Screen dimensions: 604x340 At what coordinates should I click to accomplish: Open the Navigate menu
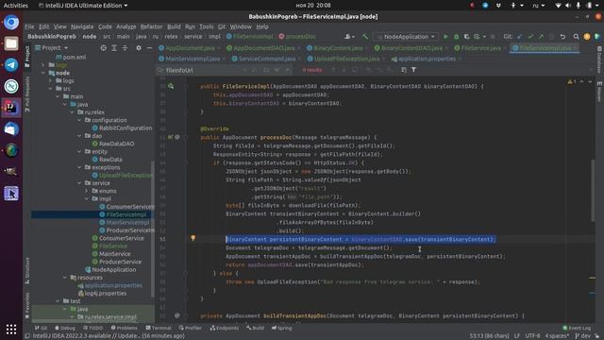coord(82,26)
